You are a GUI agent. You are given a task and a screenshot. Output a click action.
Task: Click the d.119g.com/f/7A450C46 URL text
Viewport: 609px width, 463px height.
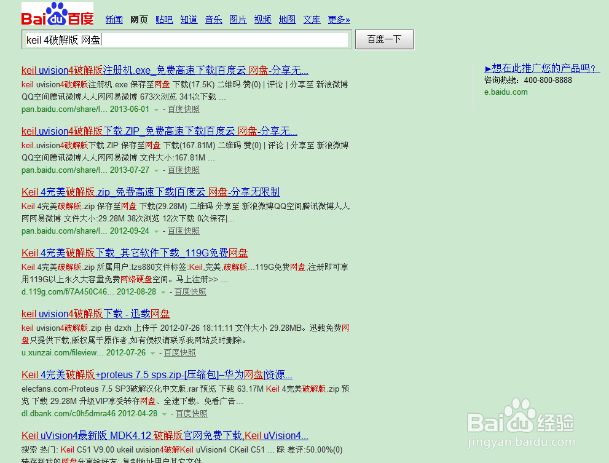click(x=68, y=292)
